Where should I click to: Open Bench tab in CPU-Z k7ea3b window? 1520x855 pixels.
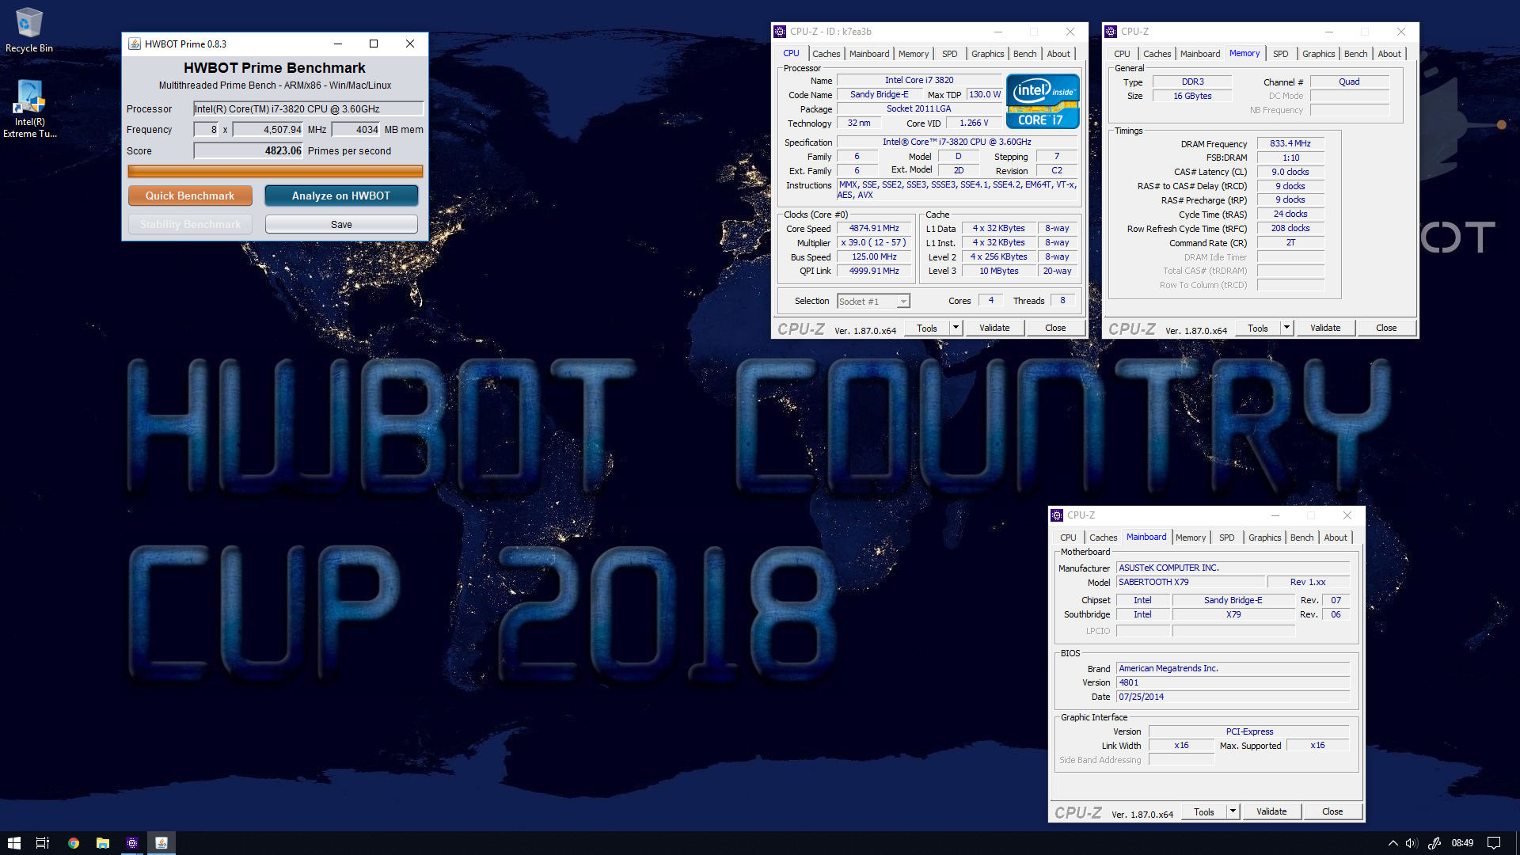coord(1024,54)
